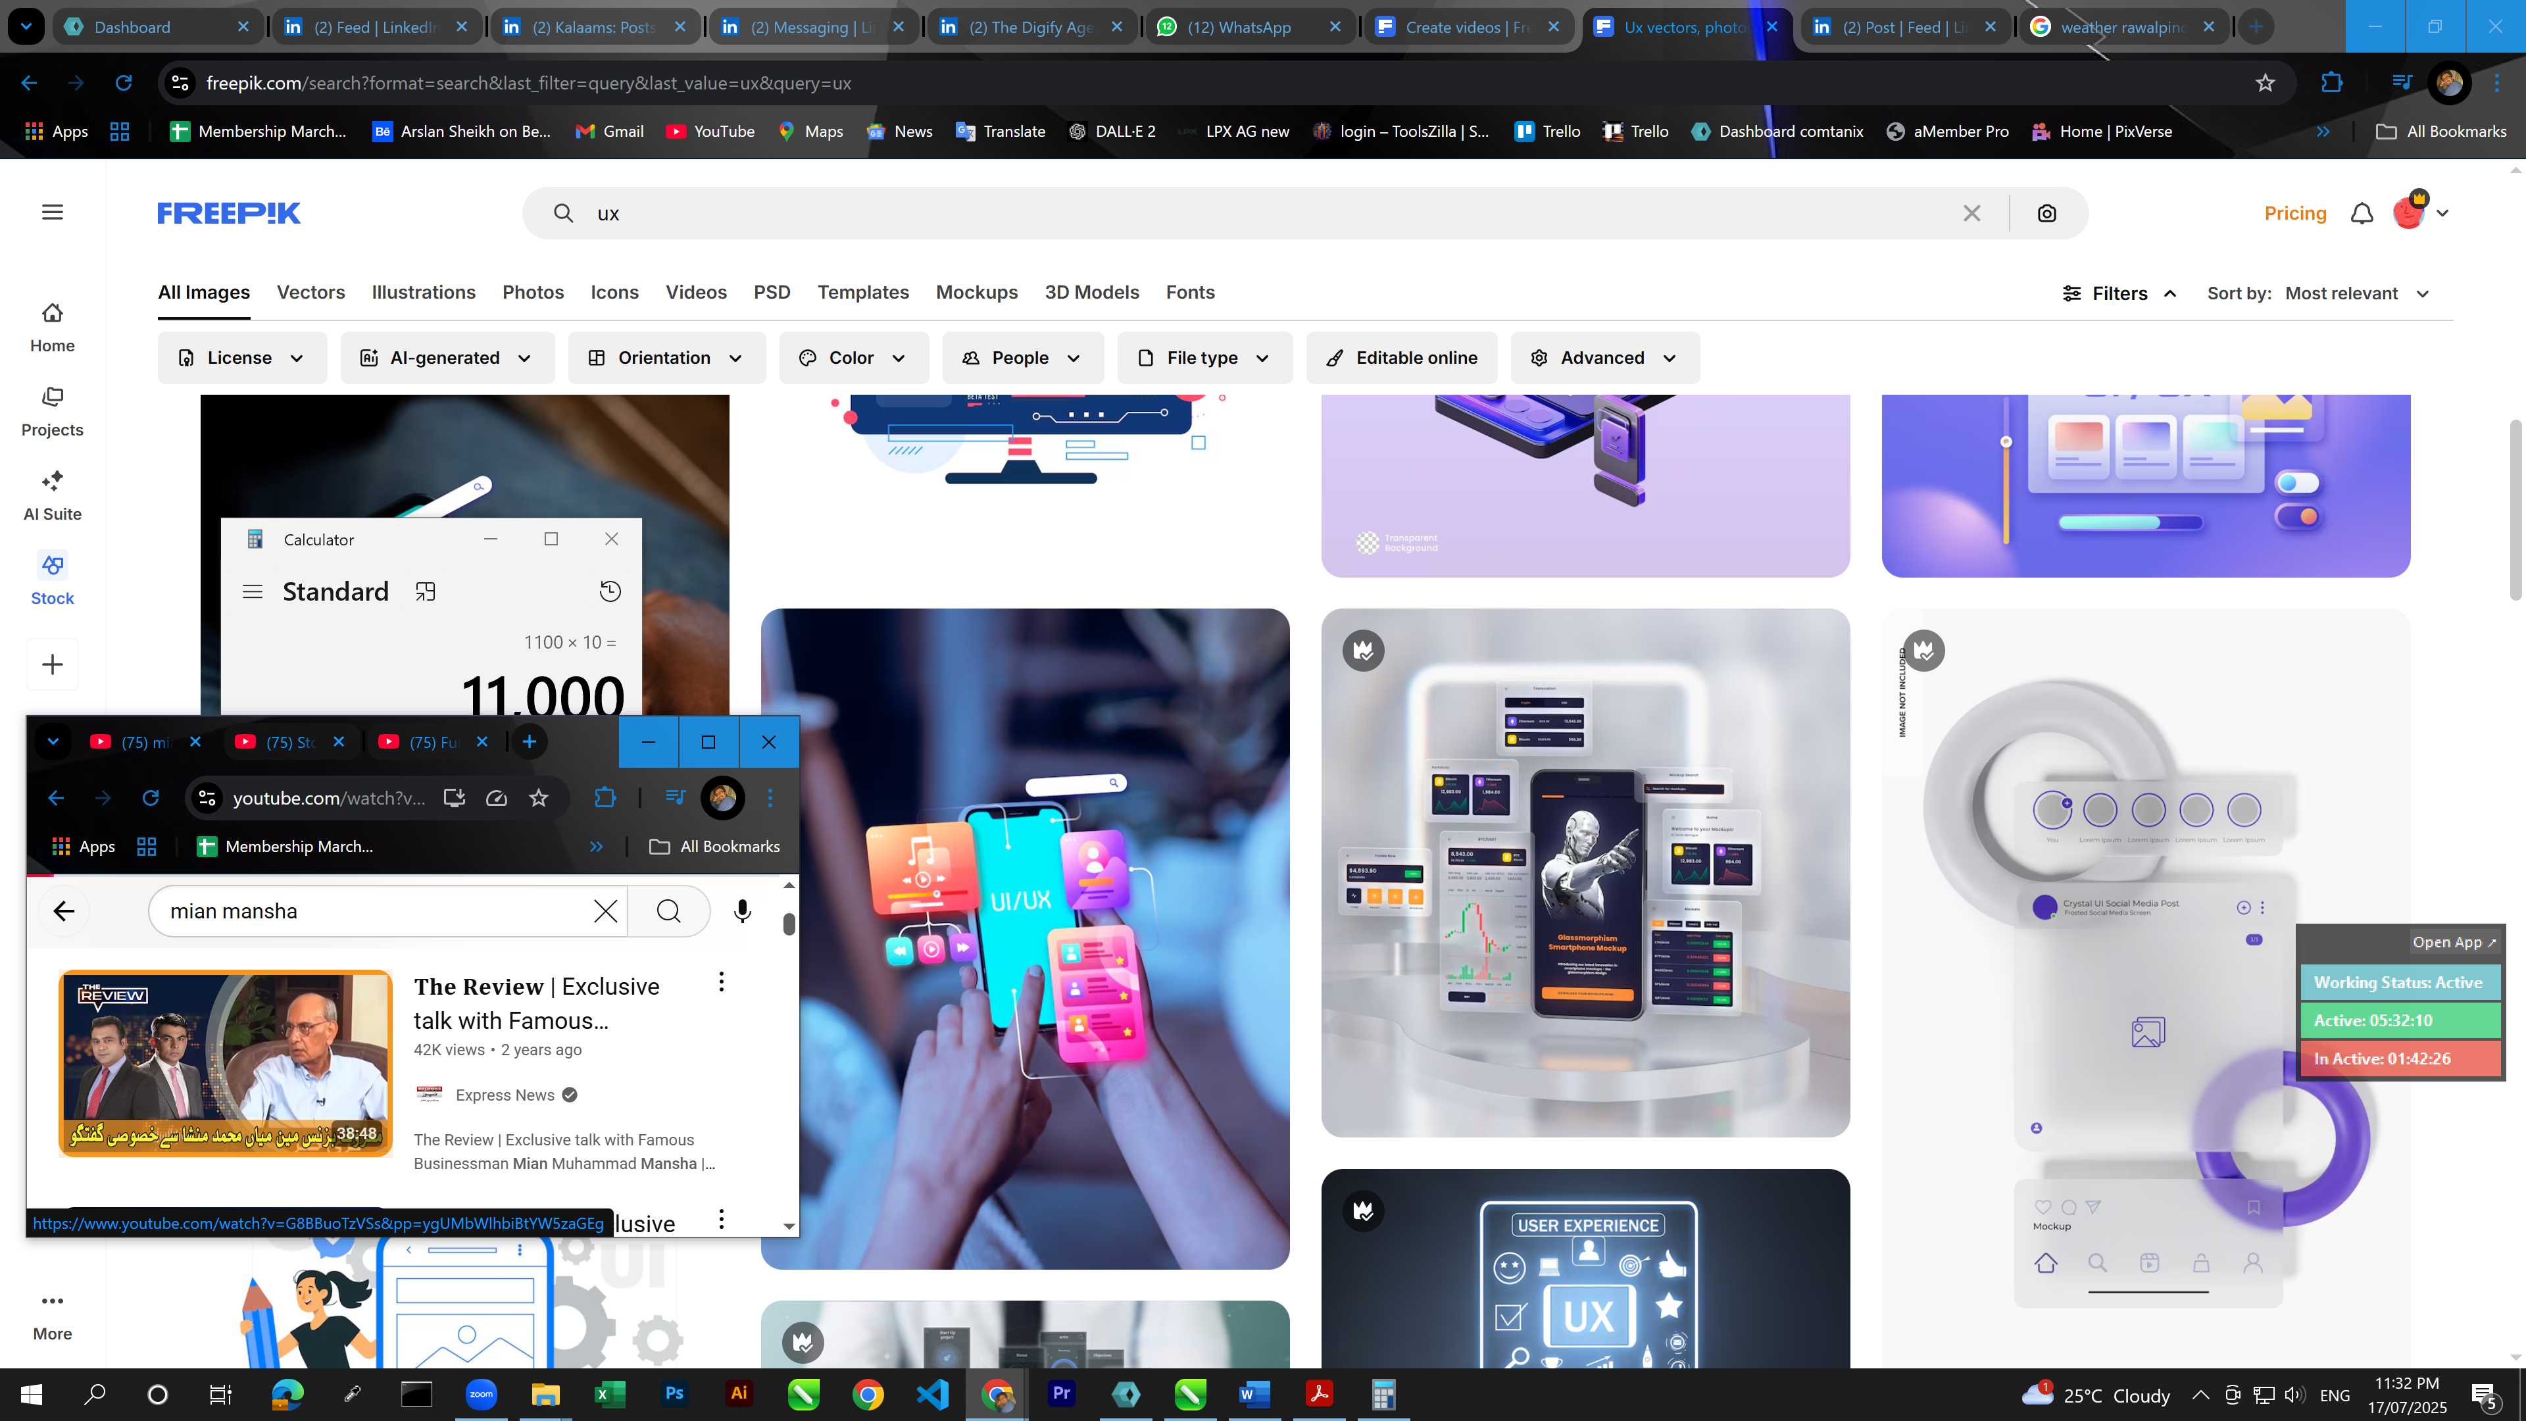2526x1421 pixels.
Task: Open calculator history icon
Action: [x=610, y=591]
